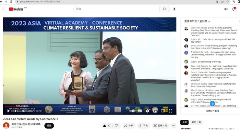The image size is (240, 130).
Task: Jump to newest chat with blue arrow
Action: tap(212, 103)
